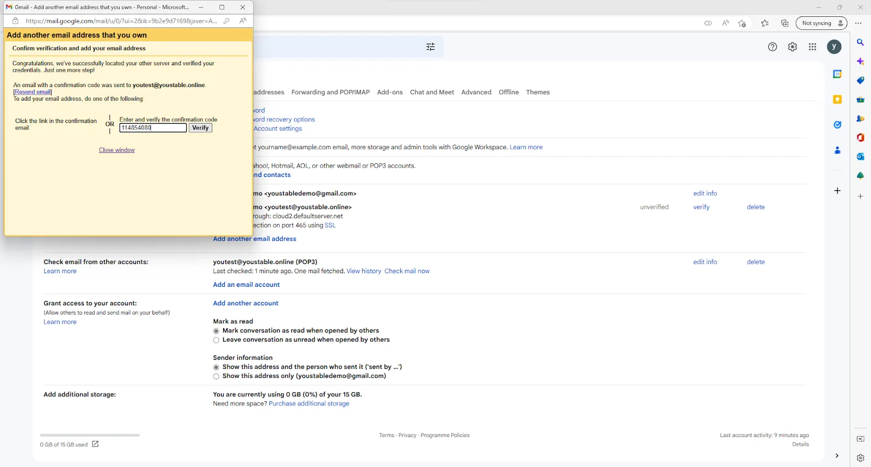Delete the unverified youtest@youstable.online address
This screenshot has height=467, width=871.
point(756,207)
